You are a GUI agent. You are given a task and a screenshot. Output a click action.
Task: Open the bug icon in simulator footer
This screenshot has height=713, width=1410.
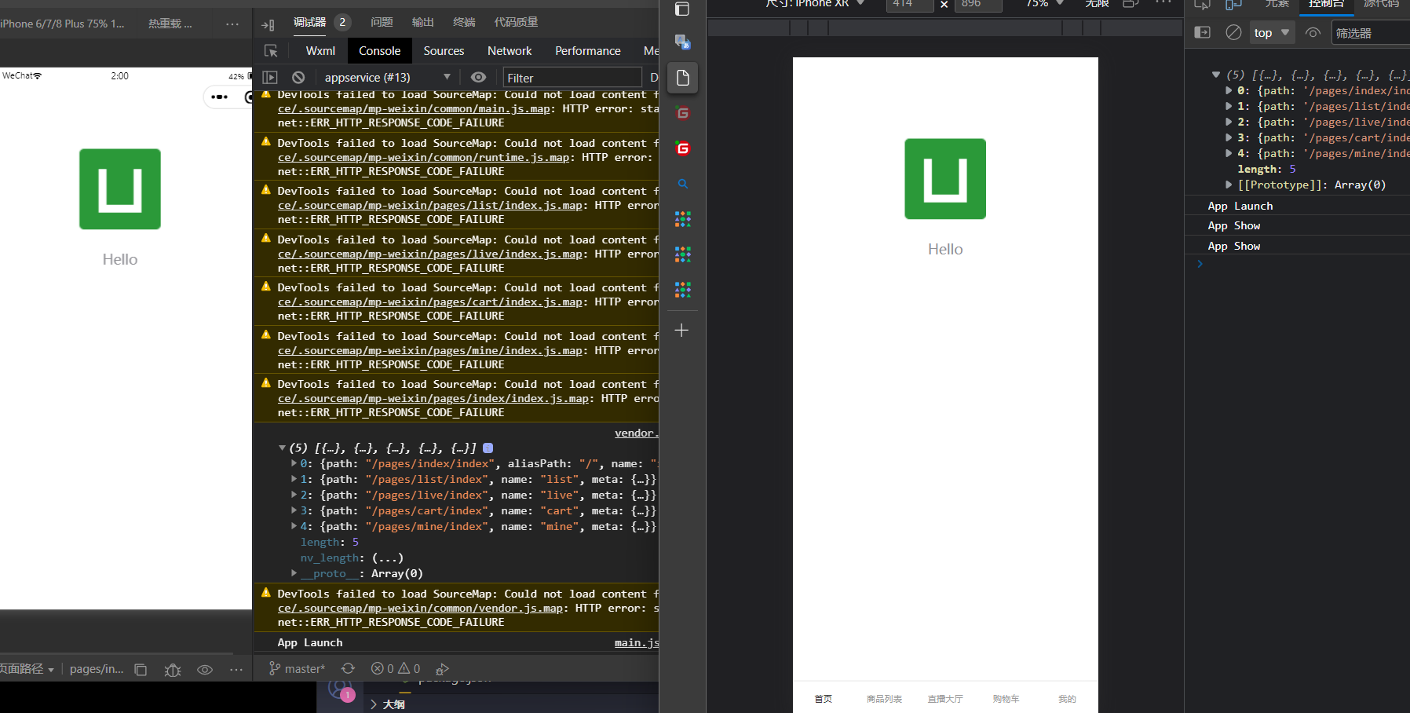click(173, 670)
